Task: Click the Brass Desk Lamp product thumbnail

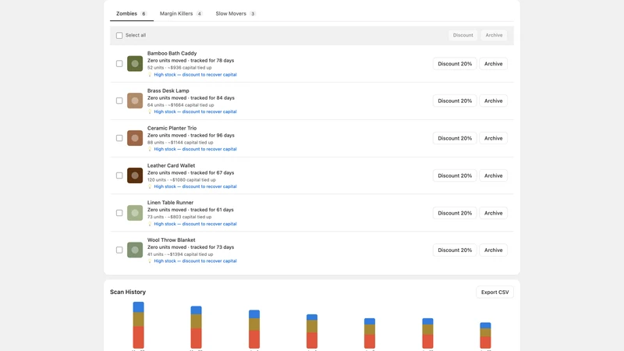Action: pyautogui.click(x=135, y=101)
